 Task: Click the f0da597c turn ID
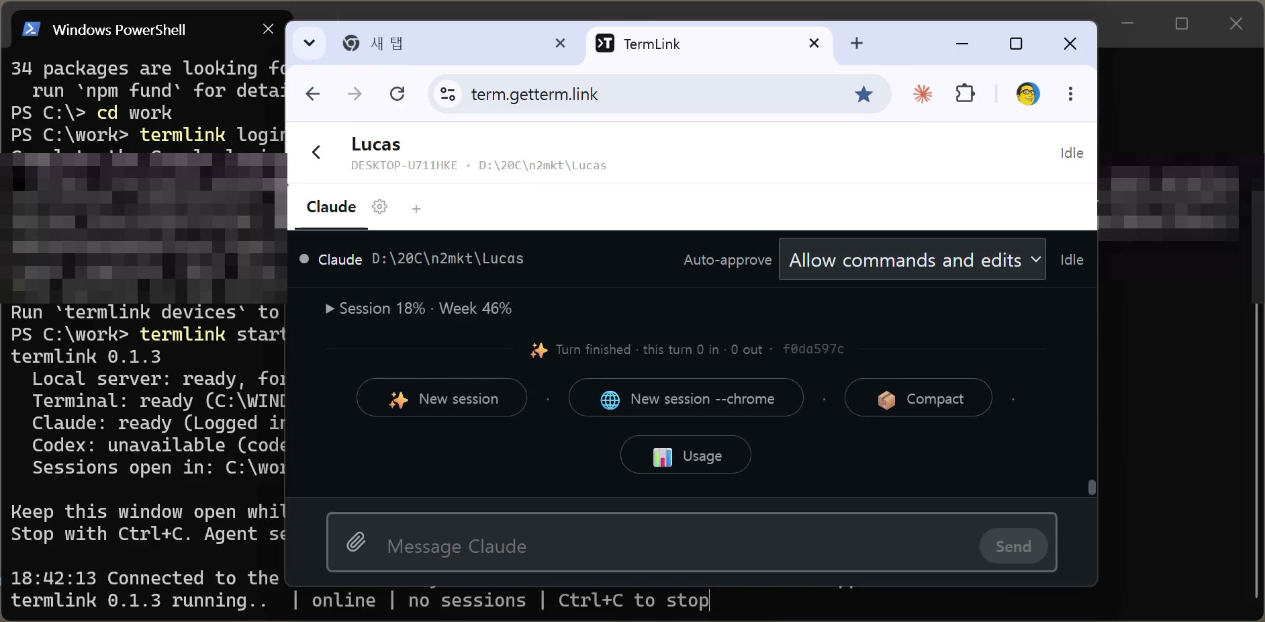coord(813,349)
